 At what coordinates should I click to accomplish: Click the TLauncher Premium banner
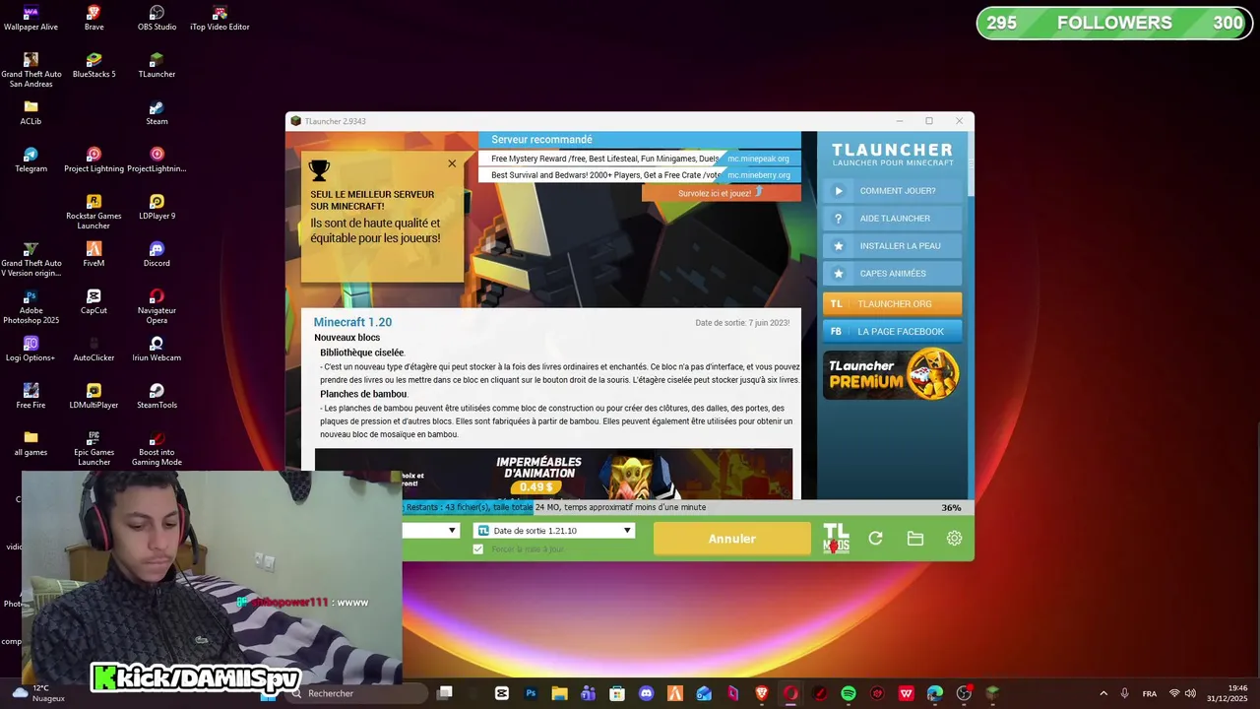point(892,374)
